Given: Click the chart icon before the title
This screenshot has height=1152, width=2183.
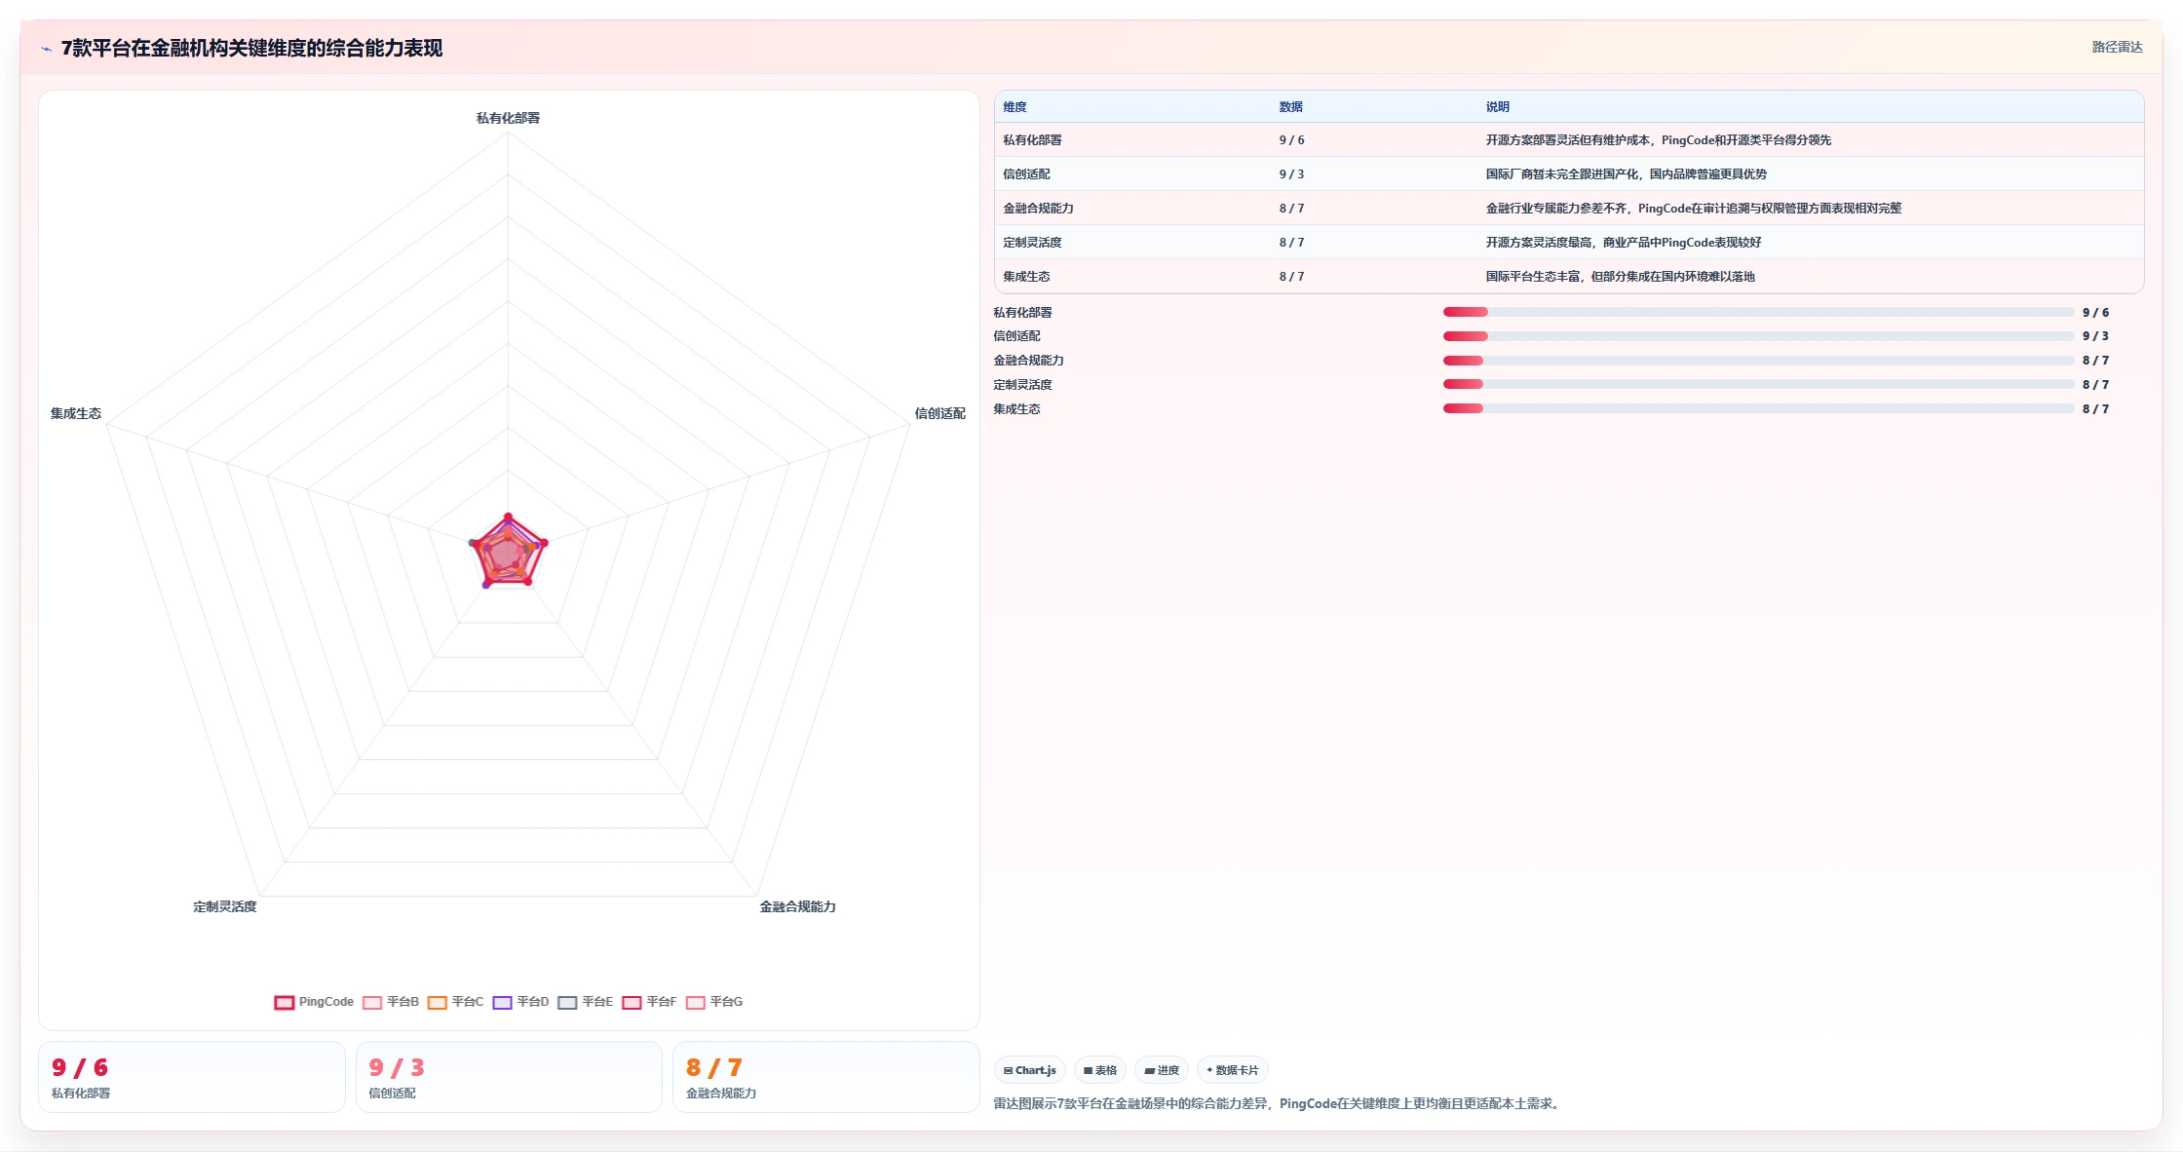Looking at the screenshot, I should pyautogui.click(x=46, y=49).
